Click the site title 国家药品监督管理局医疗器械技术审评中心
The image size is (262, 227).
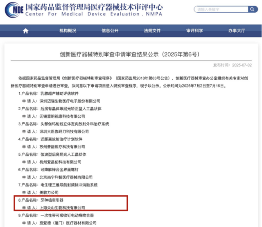[94, 7]
